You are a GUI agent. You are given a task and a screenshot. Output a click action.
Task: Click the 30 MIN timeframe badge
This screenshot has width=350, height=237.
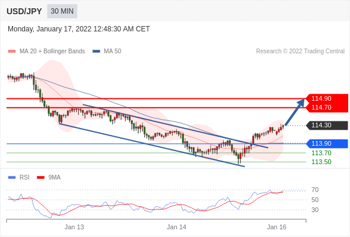pos(62,11)
